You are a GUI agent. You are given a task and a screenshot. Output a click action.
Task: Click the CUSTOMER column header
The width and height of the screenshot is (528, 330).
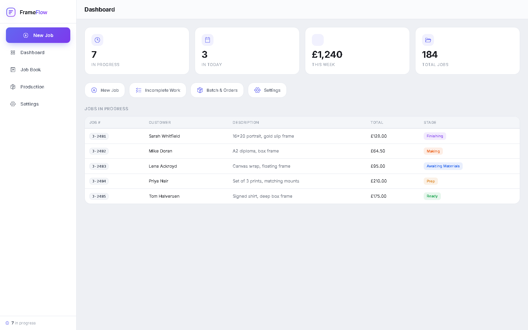click(x=160, y=122)
